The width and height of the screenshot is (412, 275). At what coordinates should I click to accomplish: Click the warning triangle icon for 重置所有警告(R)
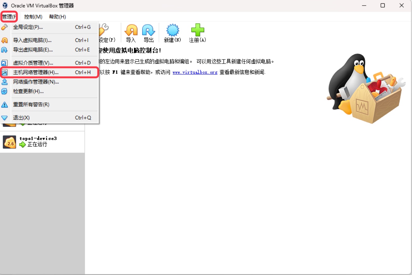click(x=4, y=104)
